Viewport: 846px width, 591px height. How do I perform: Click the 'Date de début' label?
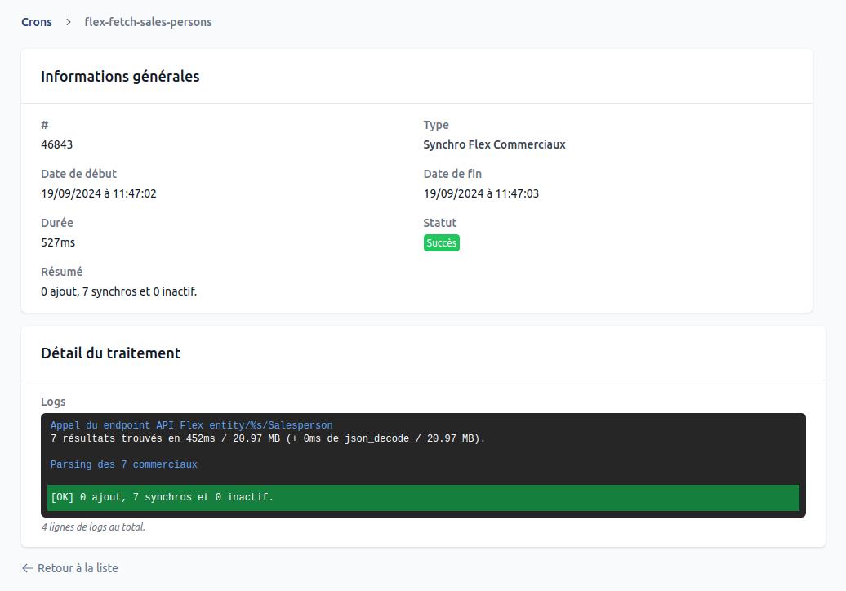coord(78,174)
